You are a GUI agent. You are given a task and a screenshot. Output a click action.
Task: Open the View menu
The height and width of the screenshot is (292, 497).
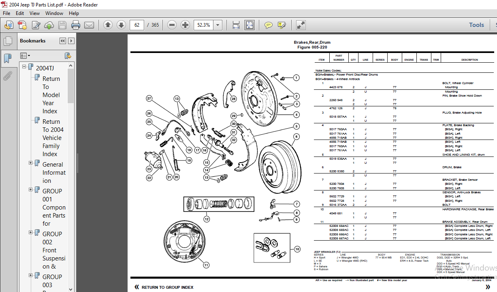[35, 13]
